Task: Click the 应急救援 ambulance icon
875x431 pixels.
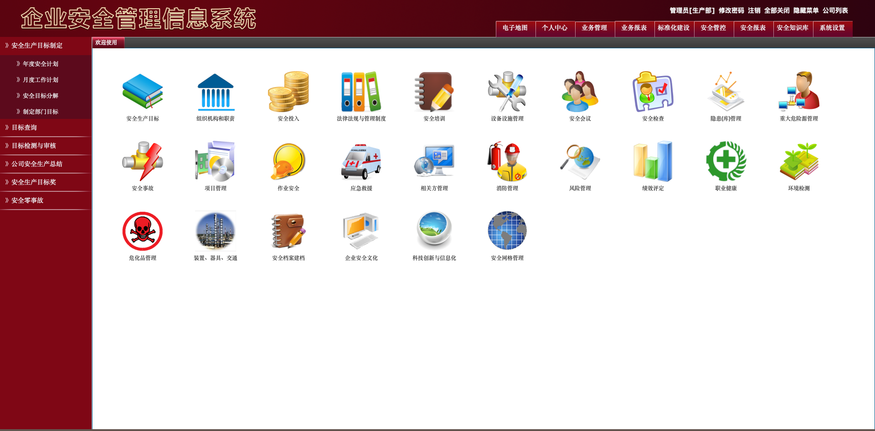Action: pos(361,162)
